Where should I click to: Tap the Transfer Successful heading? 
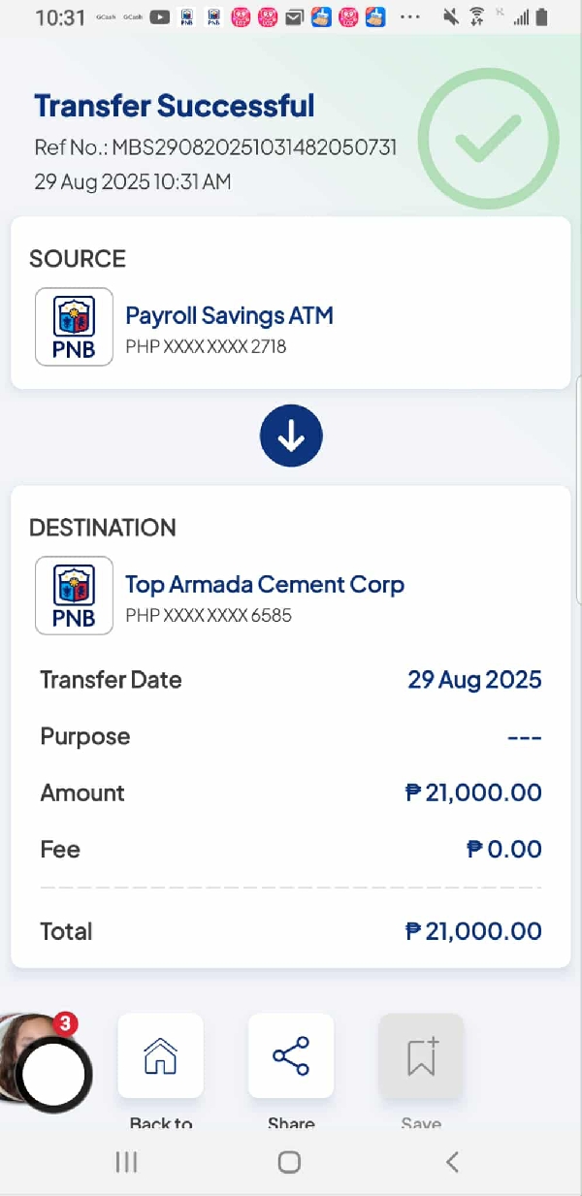(175, 106)
